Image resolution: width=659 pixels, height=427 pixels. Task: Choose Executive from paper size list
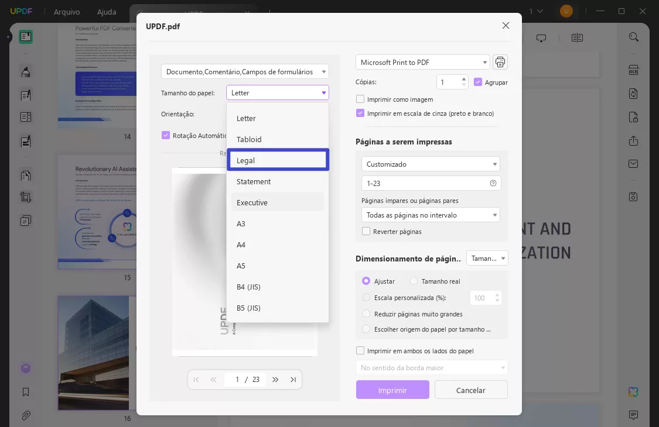[278, 202]
